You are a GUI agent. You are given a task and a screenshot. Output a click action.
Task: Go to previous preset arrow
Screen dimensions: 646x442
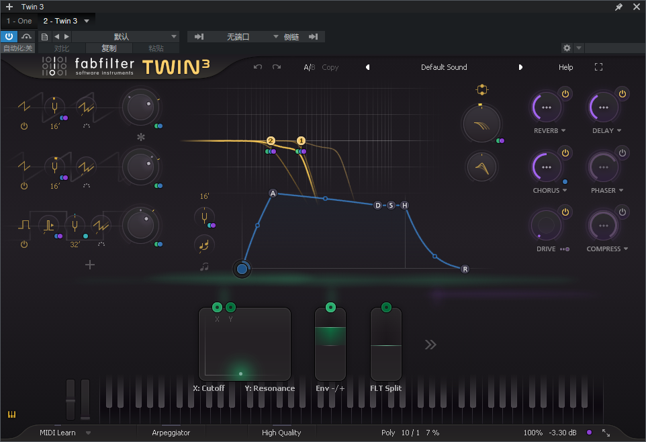[x=367, y=67]
